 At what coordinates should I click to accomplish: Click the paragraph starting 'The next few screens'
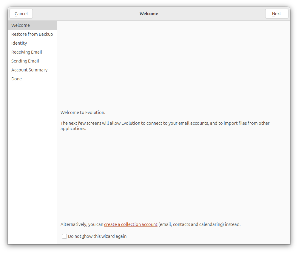click(165, 126)
